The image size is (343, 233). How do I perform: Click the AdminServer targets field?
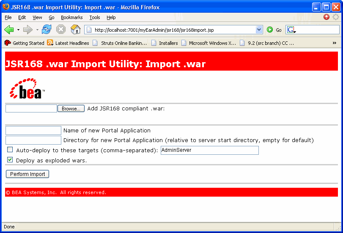pos(209,150)
